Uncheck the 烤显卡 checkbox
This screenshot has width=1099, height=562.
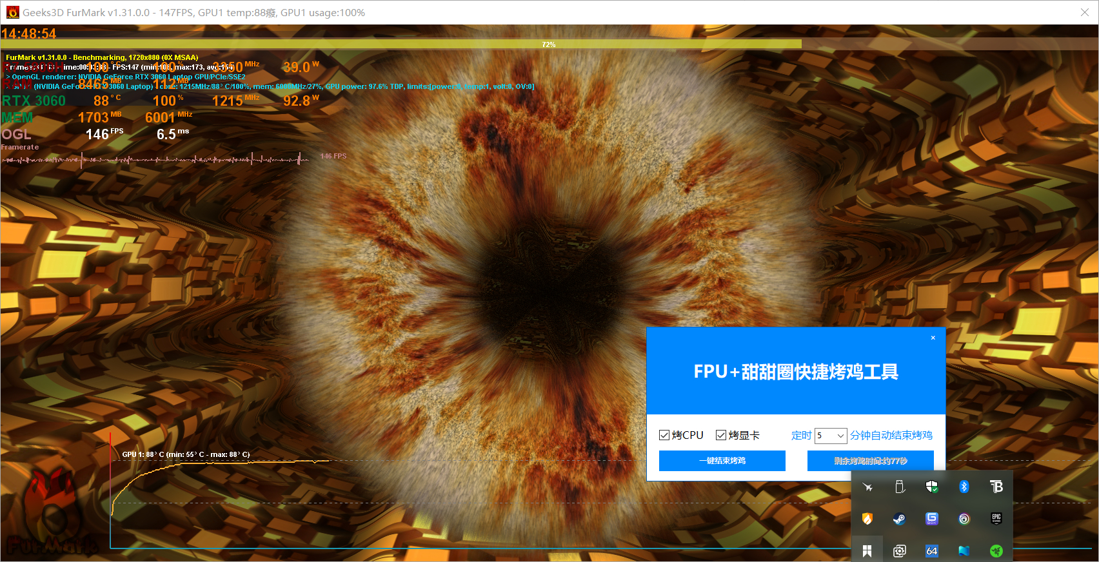[x=721, y=435]
